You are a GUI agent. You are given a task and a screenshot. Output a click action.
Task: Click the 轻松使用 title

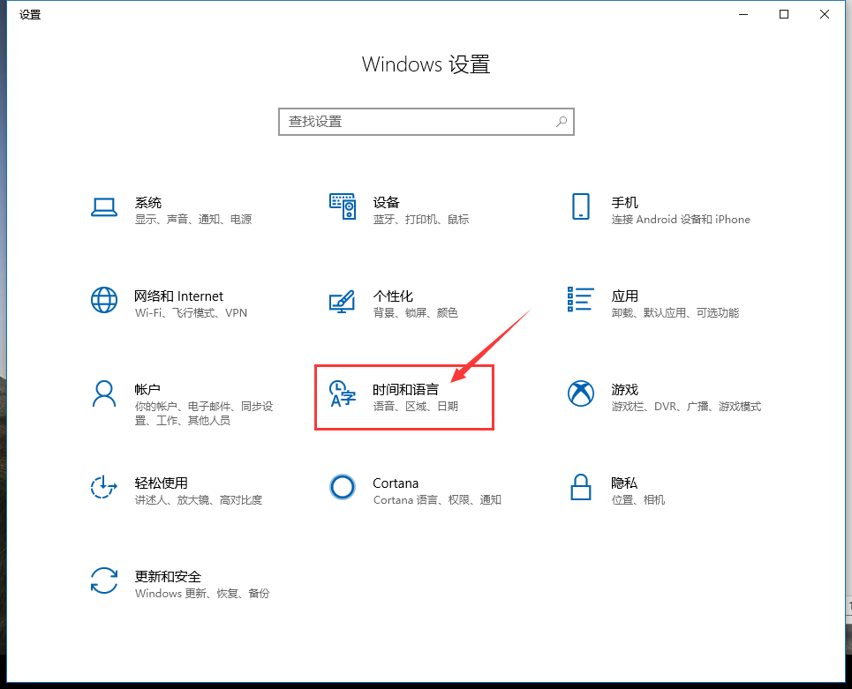[x=162, y=483]
